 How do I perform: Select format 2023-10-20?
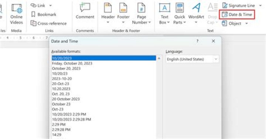point(104,79)
